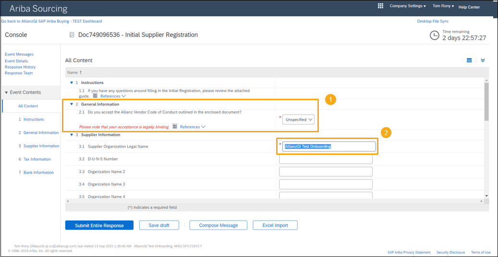Collapse the Event Contents sidebar panel

[x=6, y=93]
